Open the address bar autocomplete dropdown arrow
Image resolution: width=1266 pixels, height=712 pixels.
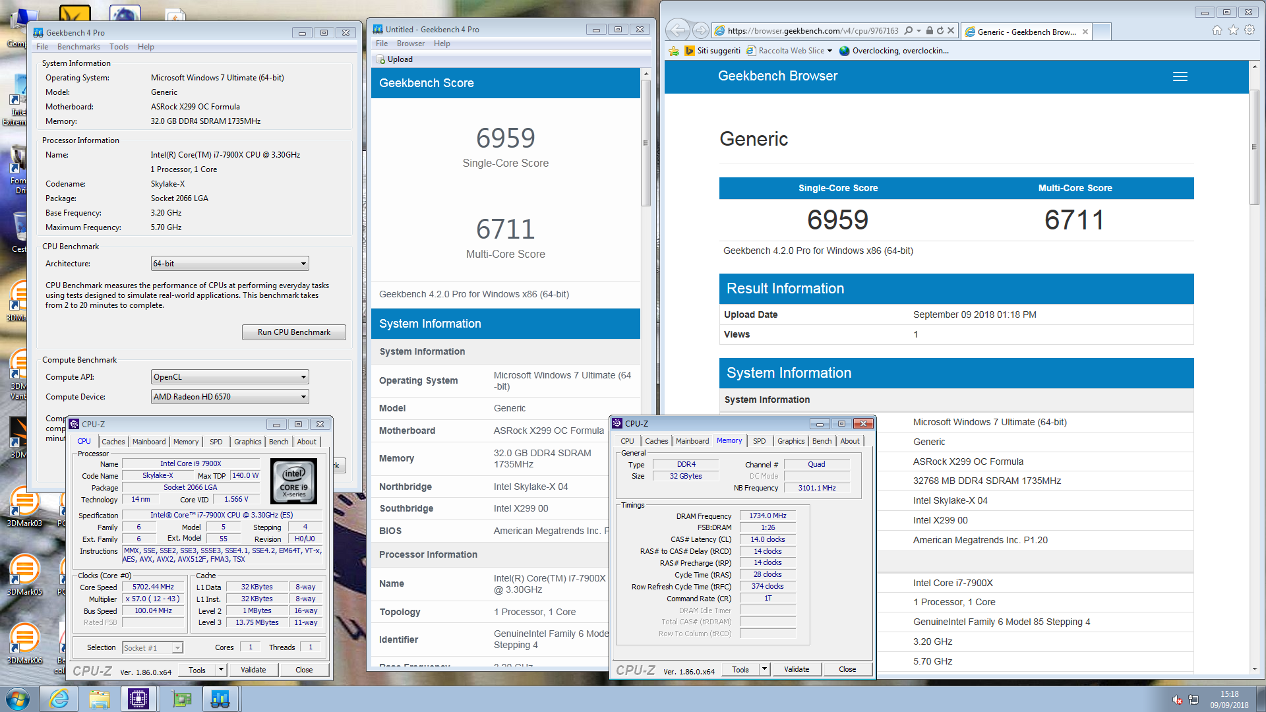(x=919, y=30)
